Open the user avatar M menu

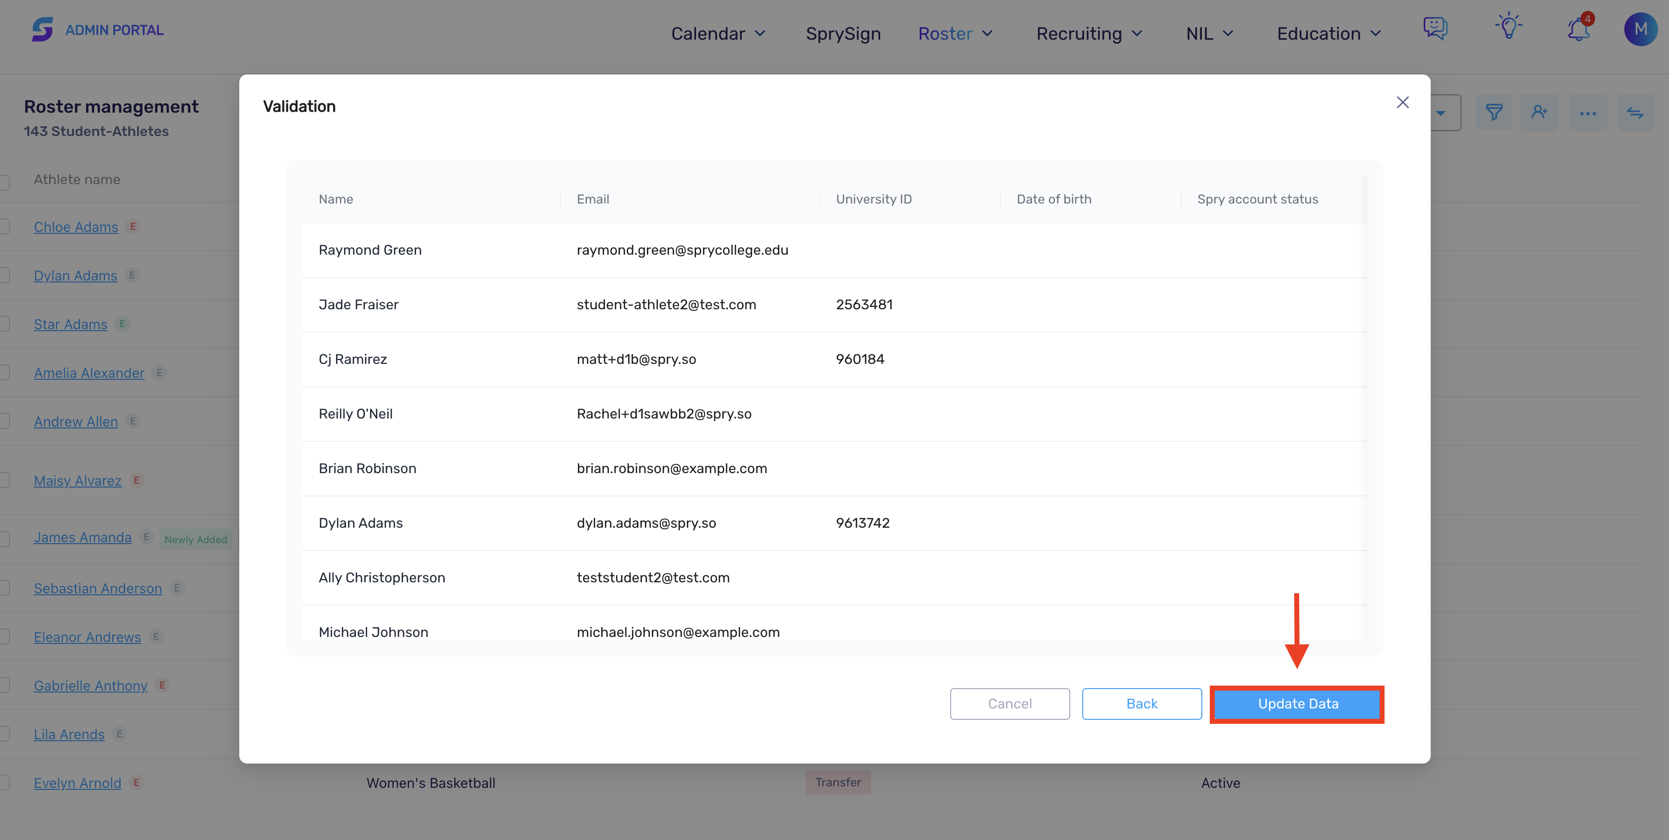(x=1641, y=29)
